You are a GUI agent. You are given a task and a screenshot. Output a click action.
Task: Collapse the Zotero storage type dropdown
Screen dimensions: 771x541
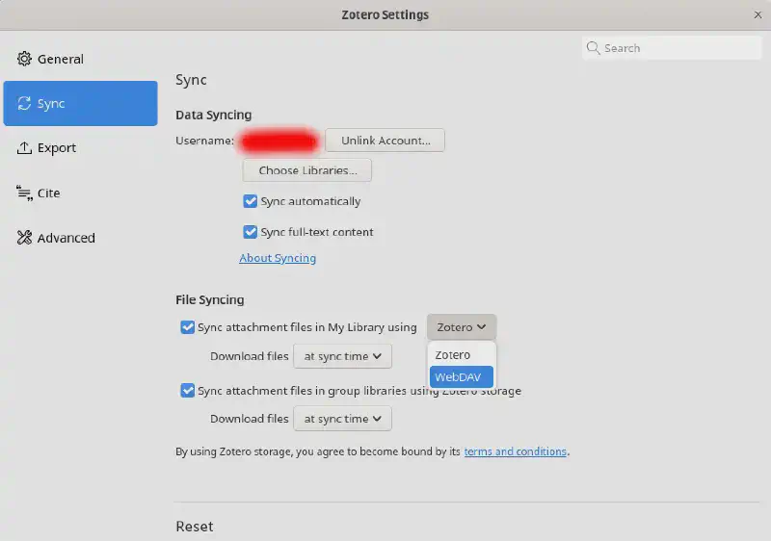click(462, 327)
